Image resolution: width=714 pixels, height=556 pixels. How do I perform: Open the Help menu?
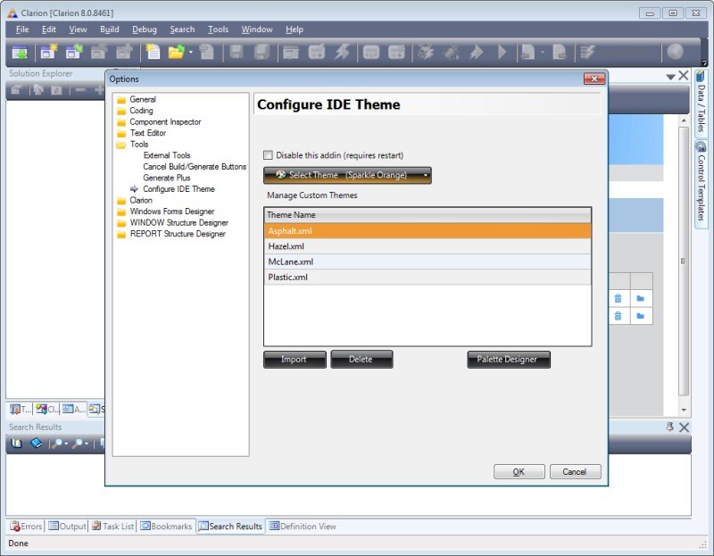295,29
